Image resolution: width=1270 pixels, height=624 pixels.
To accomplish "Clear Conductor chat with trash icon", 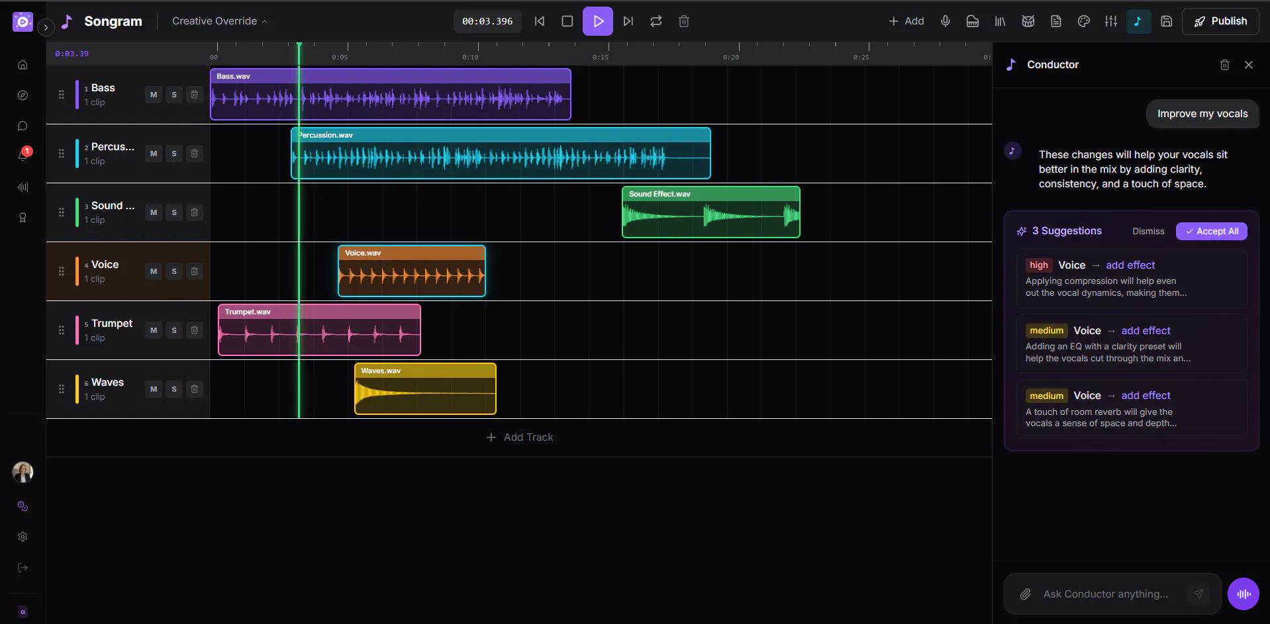I will click(x=1225, y=65).
